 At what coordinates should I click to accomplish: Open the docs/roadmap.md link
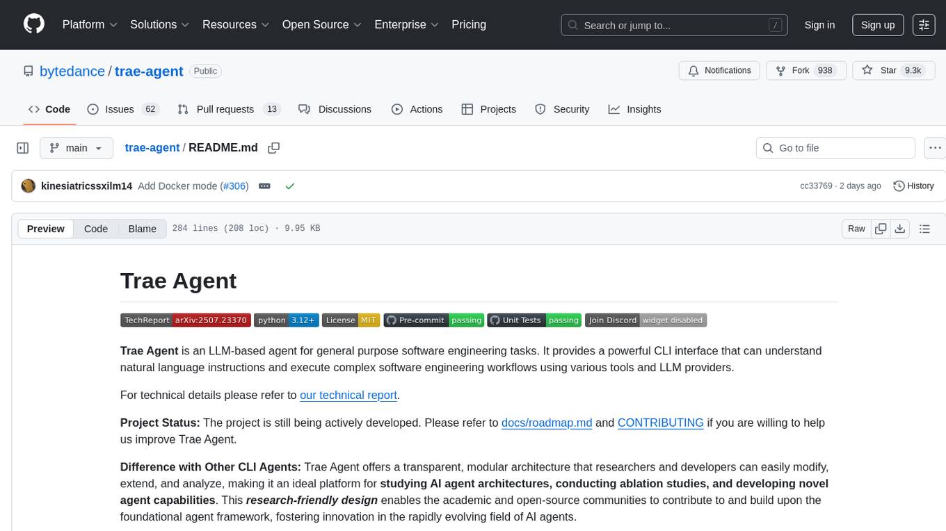pos(547,423)
